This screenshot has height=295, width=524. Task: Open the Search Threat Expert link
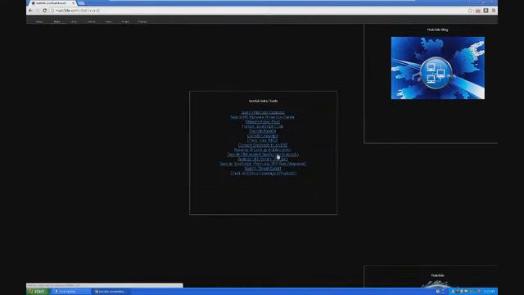tap(263, 169)
